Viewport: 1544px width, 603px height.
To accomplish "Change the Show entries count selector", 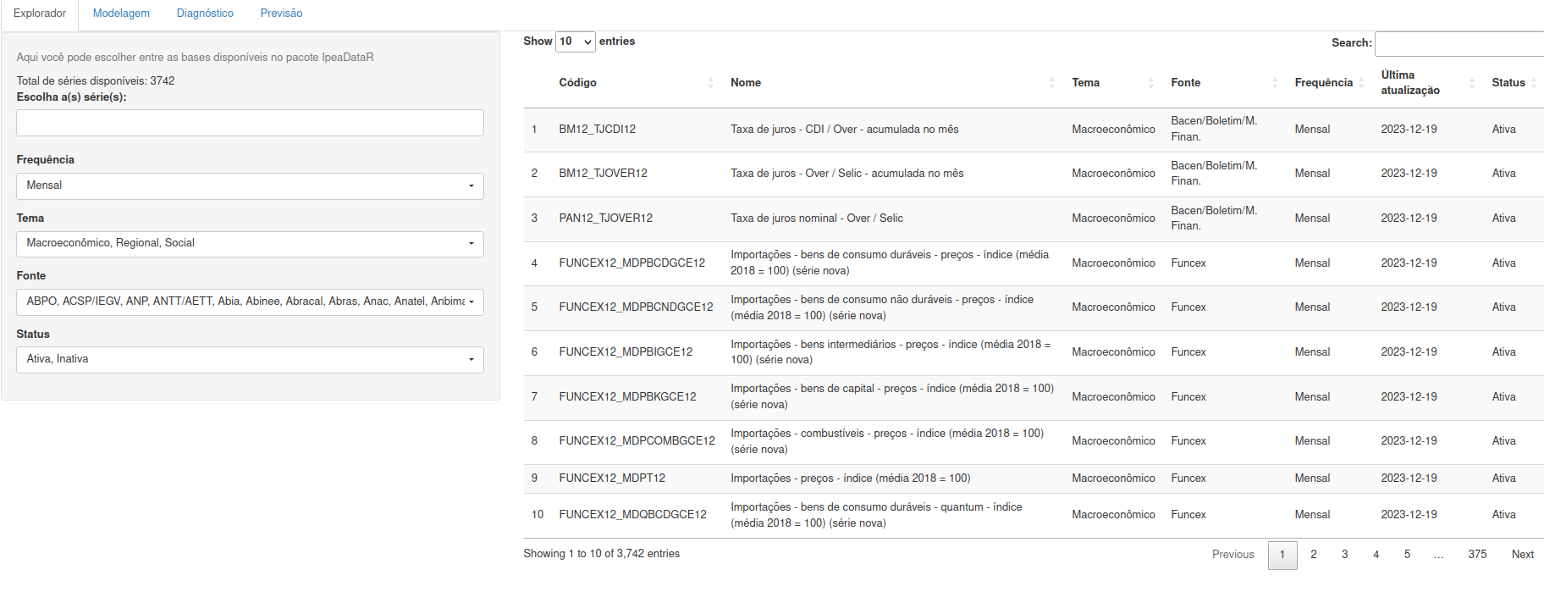I will coord(575,41).
